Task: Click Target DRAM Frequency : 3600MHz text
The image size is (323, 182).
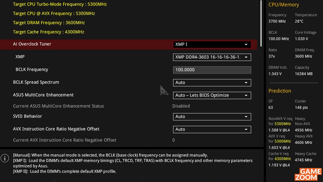Action: click(49, 23)
